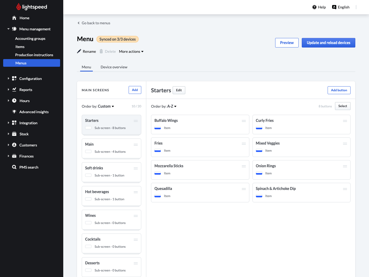Click the Reports chart icon
The width and height of the screenshot is (369, 277).
click(x=14, y=90)
